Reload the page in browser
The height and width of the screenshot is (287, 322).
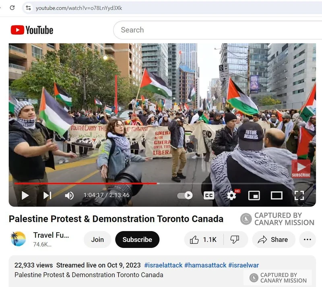point(12,8)
